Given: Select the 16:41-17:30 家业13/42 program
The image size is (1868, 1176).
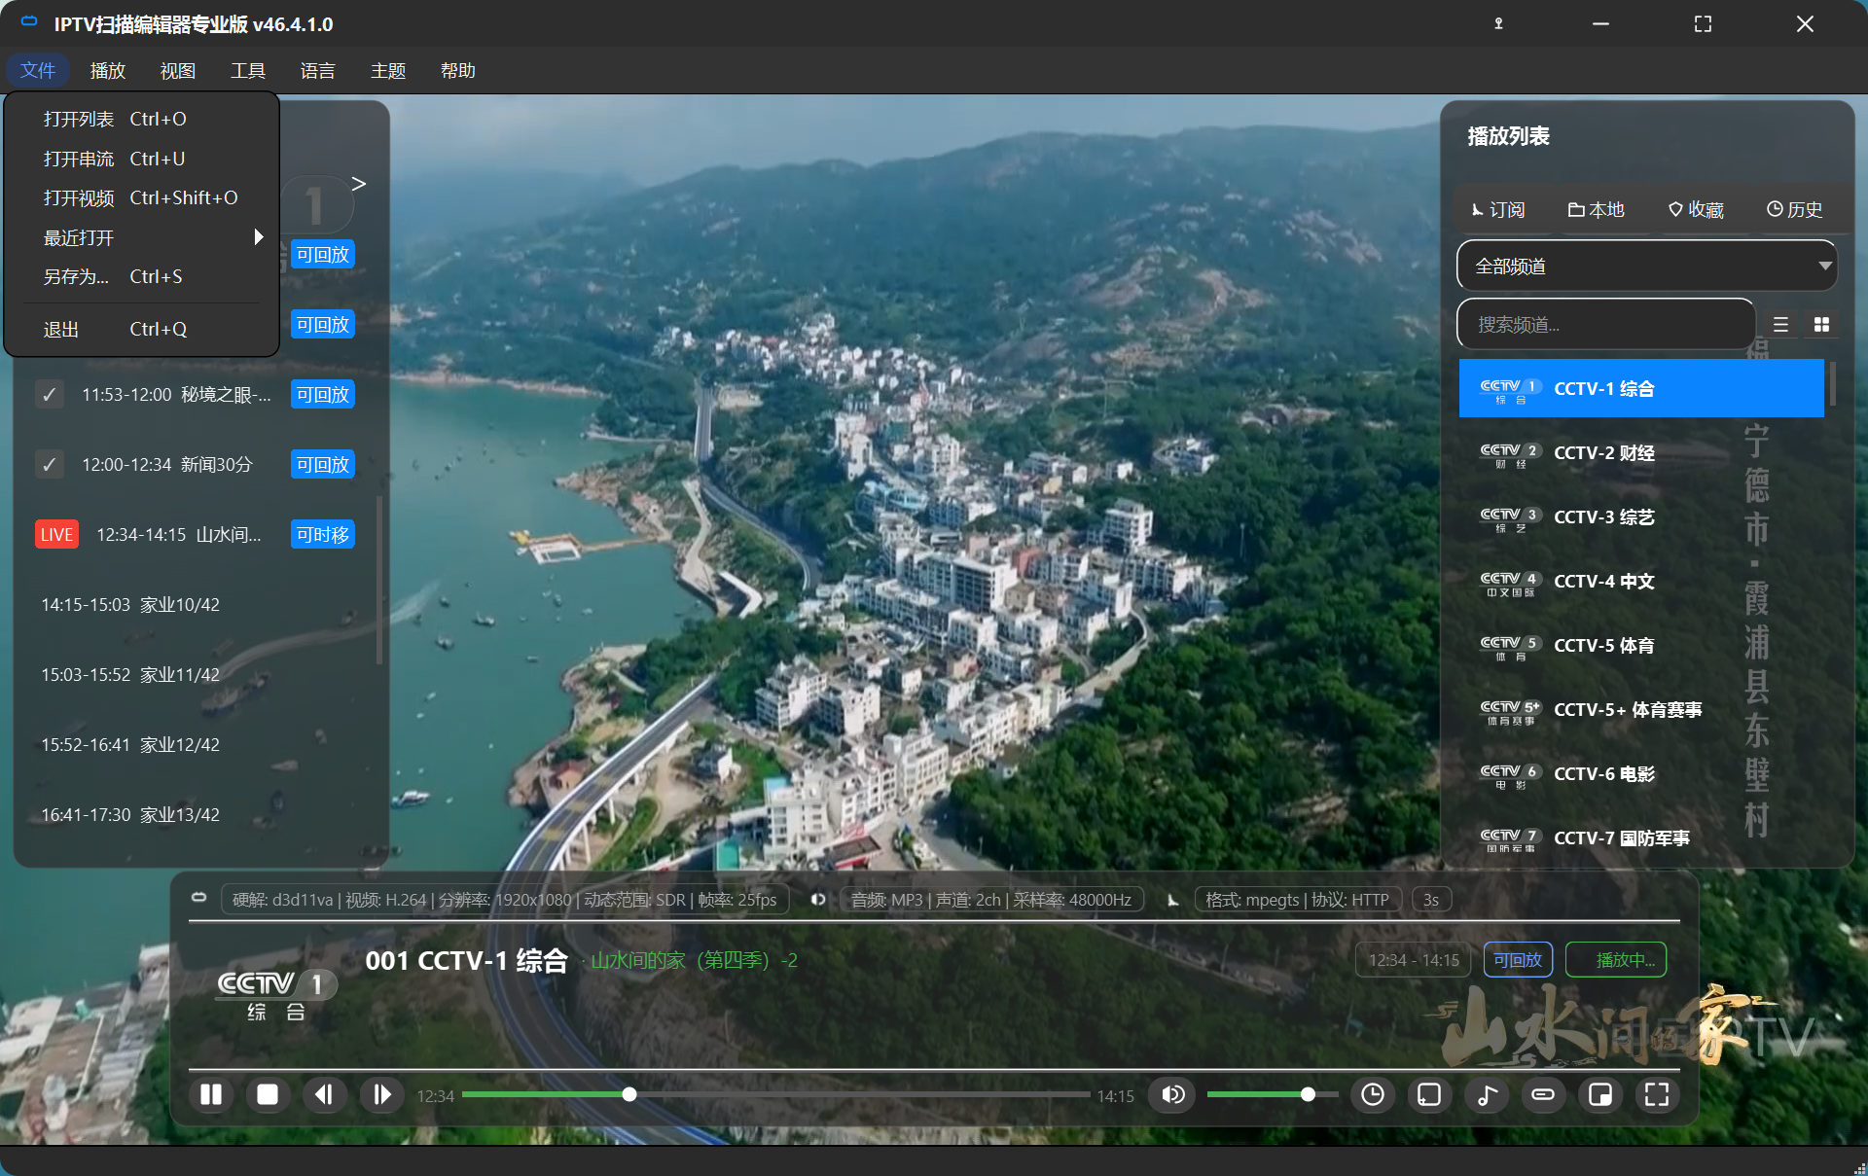Looking at the screenshot, I should coord(199,815).
